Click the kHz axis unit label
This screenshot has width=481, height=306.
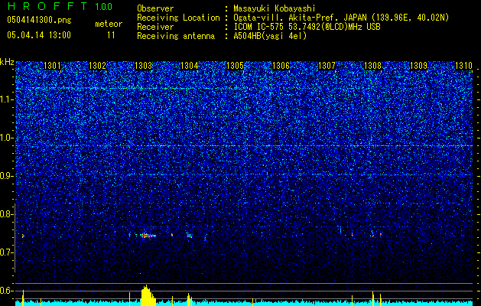[7, 62]
